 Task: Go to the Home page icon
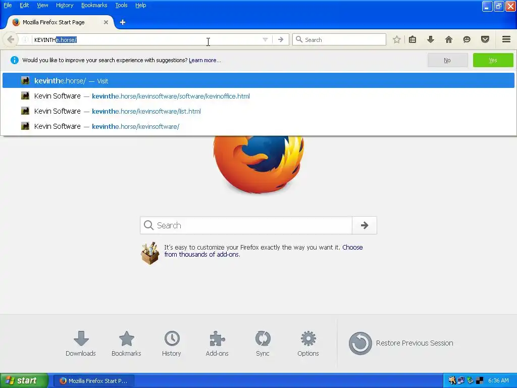coord(449,39)
